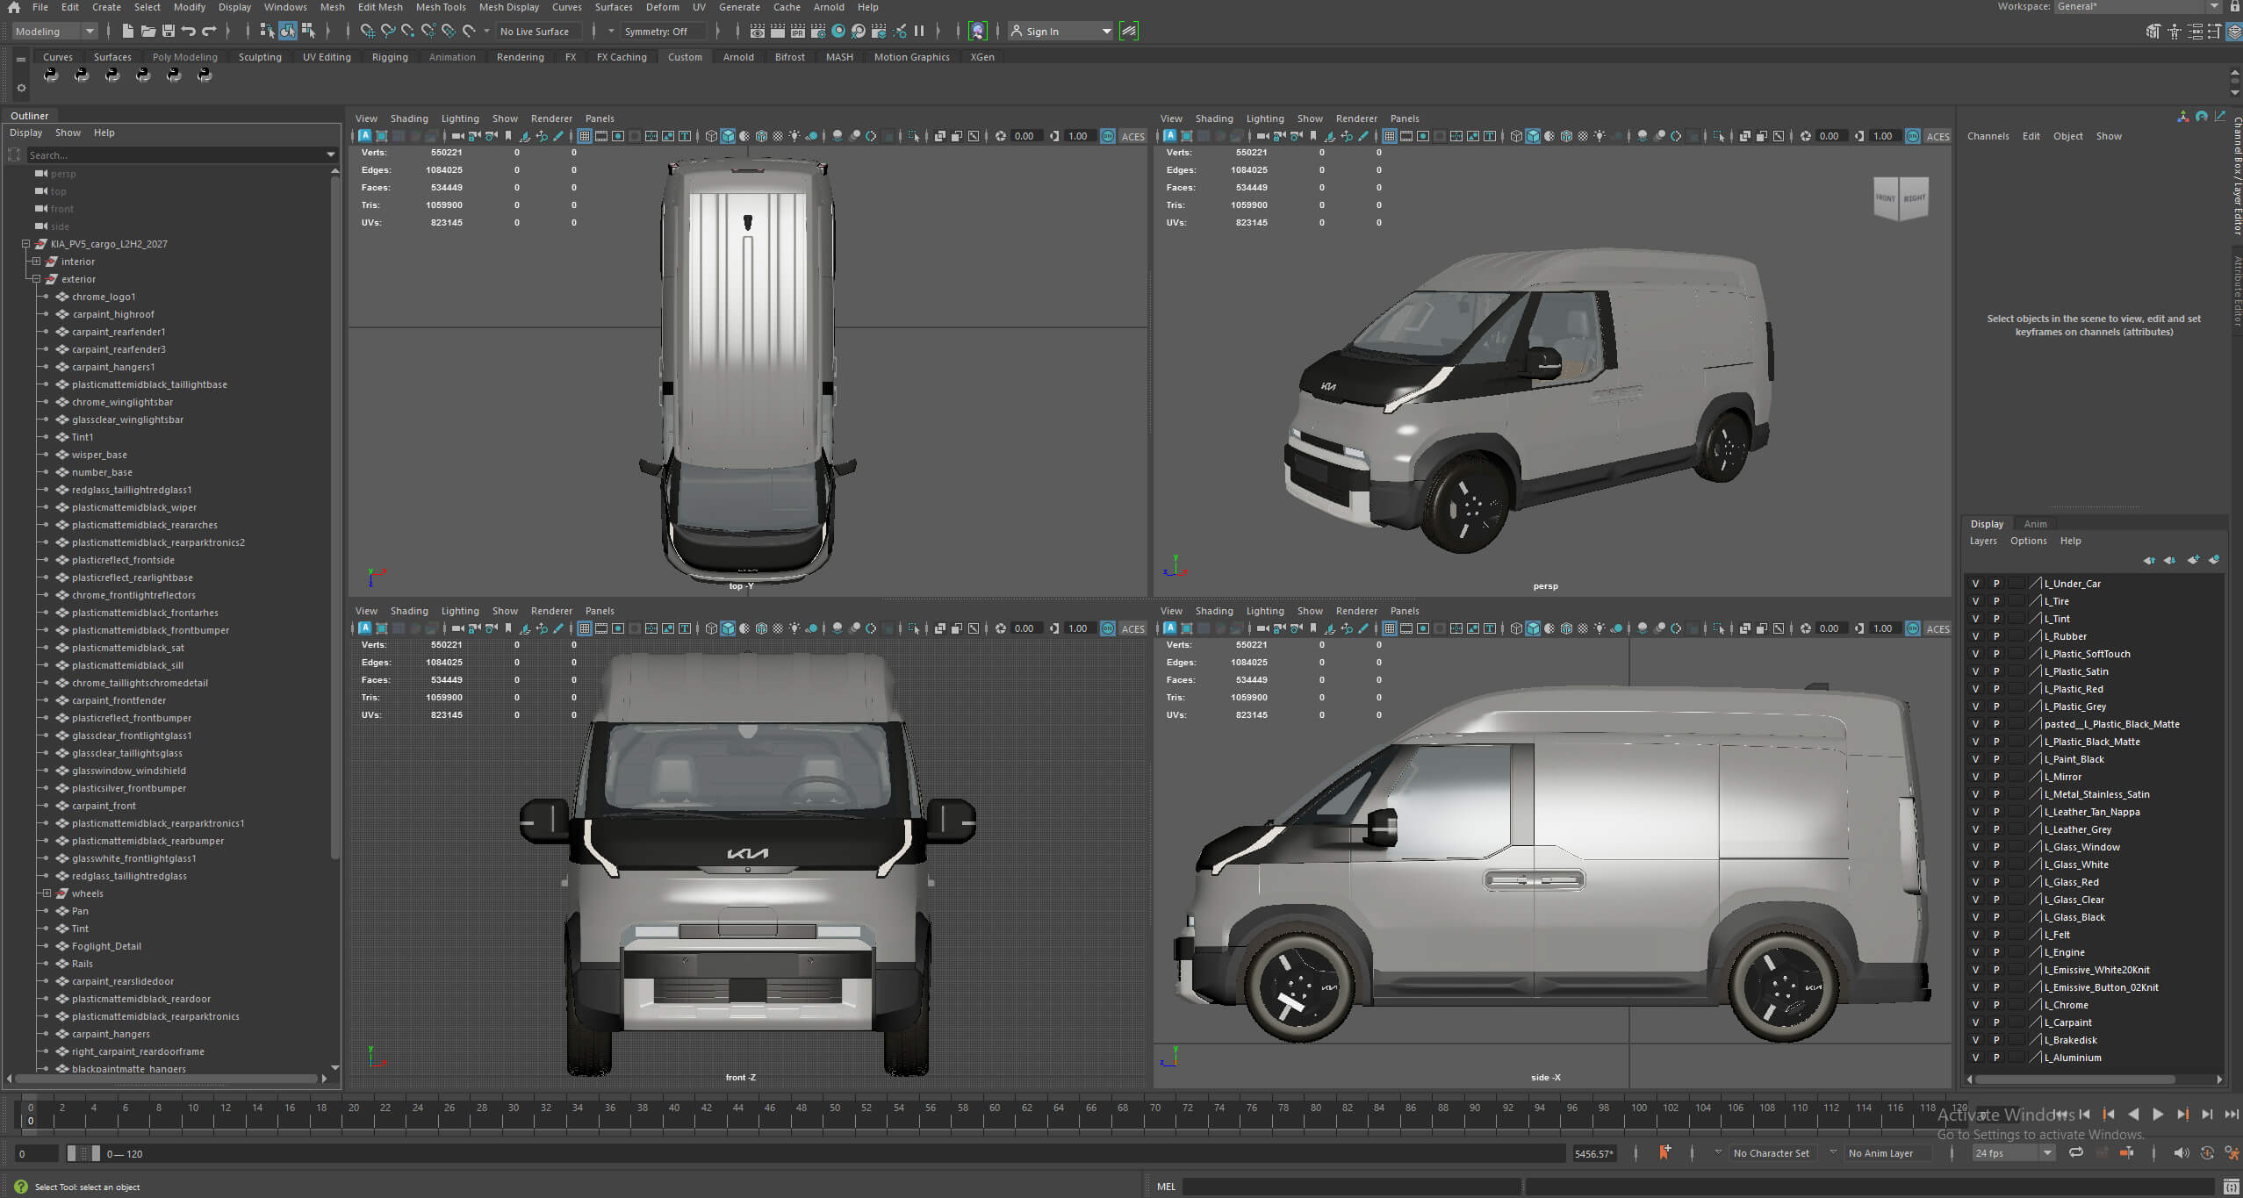Collapse the KIA_PV5_cargo_L2H2_2027 group
Screen dimensions: 2243x1198
coord(25,244)
